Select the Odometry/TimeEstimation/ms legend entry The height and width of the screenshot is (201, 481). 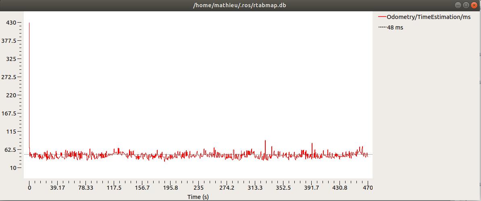pyautogui.click(x=428, y=17)
